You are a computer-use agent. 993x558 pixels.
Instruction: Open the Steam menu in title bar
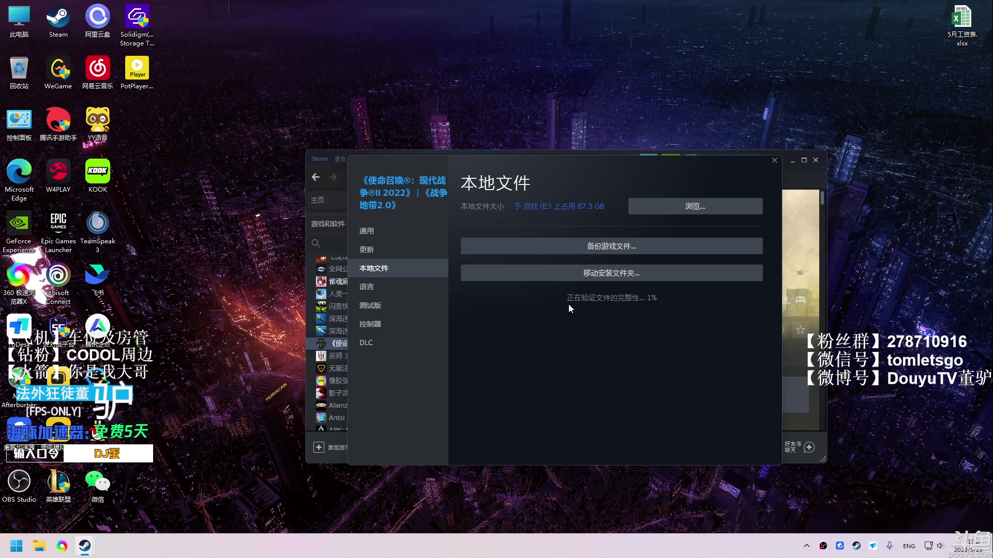[320, 159]
